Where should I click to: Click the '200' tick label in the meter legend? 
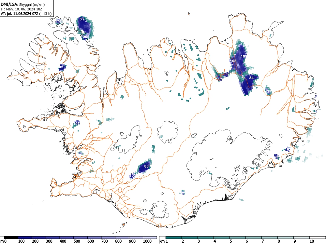point(35,241)
